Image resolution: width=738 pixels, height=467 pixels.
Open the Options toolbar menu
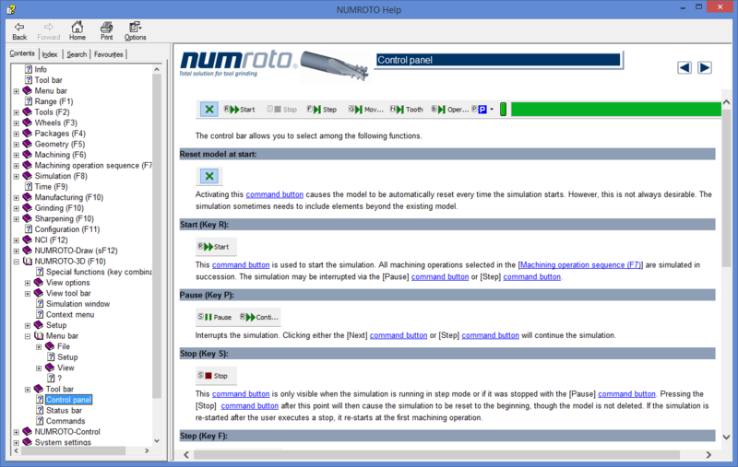136,30
